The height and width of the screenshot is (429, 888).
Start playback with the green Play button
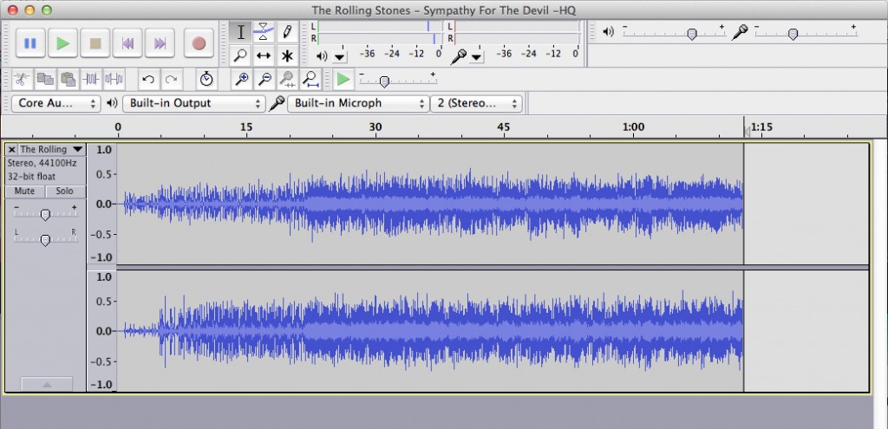coord(62,43)
